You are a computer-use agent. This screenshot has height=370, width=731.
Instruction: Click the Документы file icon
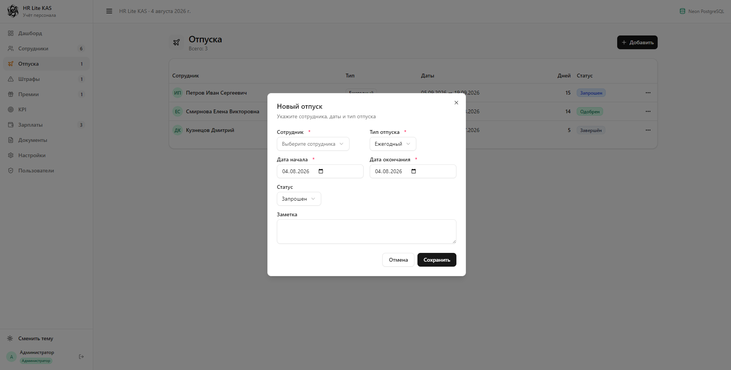click(11, 140)
